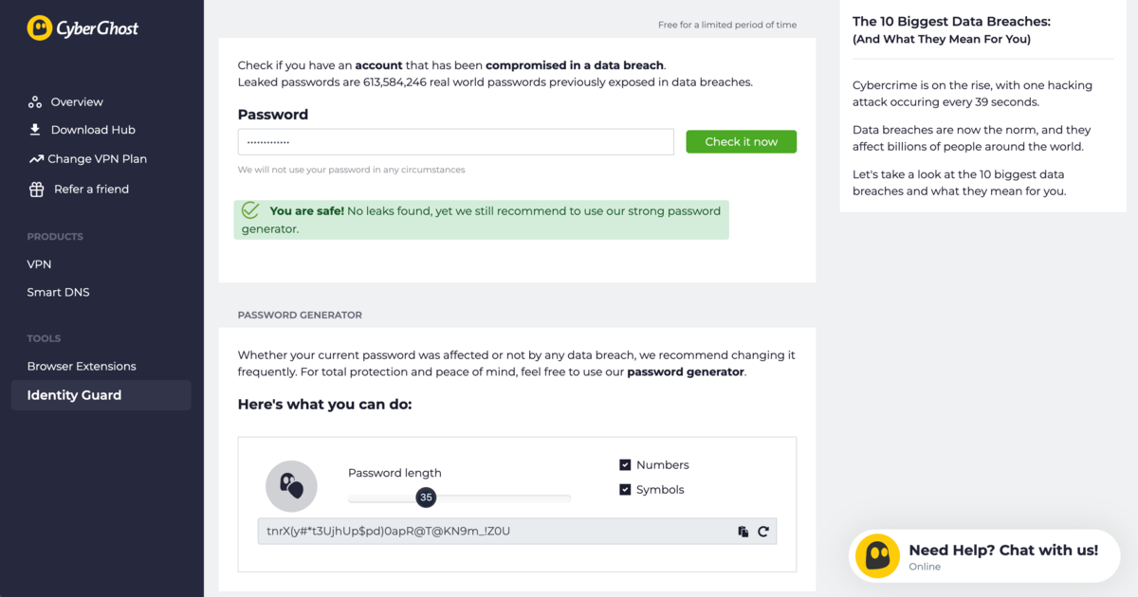1138x597 pixels.
Task: Click the Download Hub arrow icon
Action: 35,130
